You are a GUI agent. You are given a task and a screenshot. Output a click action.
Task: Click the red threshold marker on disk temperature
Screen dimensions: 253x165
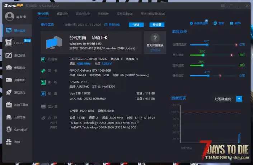(220, 76)
